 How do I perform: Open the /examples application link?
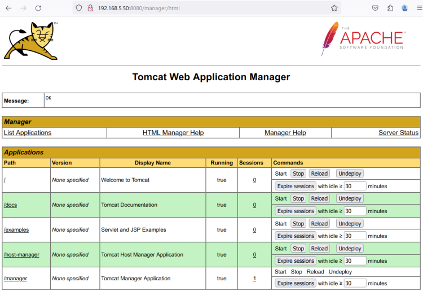point(16,230)
